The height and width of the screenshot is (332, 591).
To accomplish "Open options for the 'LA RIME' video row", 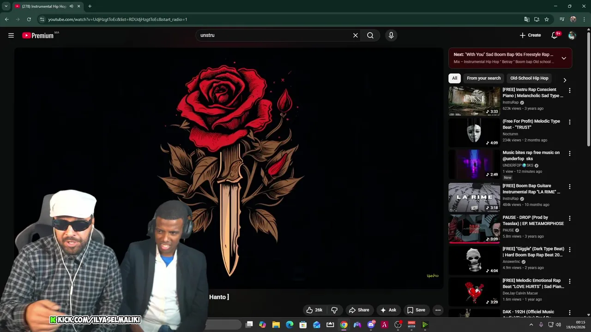I will 569,187.
